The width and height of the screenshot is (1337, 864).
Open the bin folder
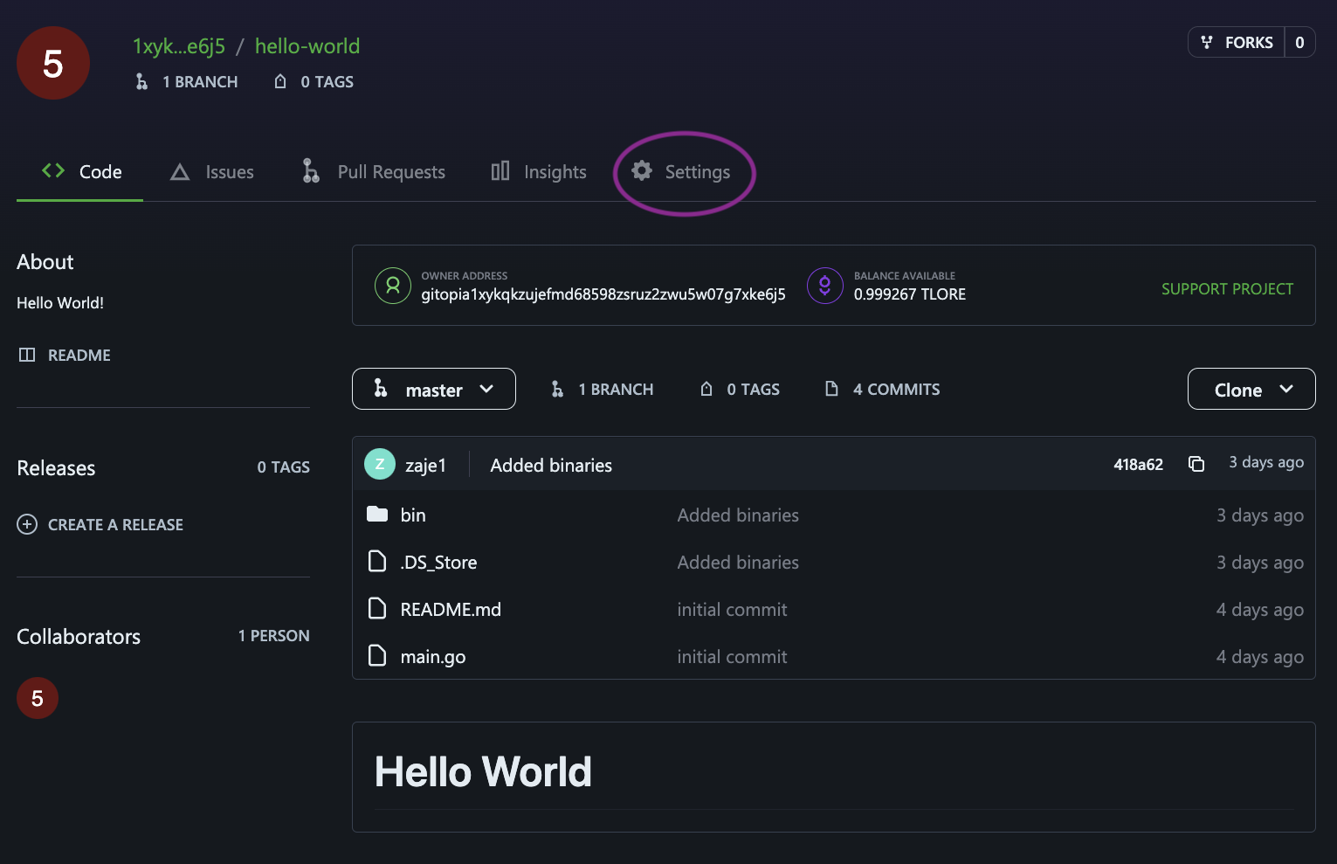413,515
